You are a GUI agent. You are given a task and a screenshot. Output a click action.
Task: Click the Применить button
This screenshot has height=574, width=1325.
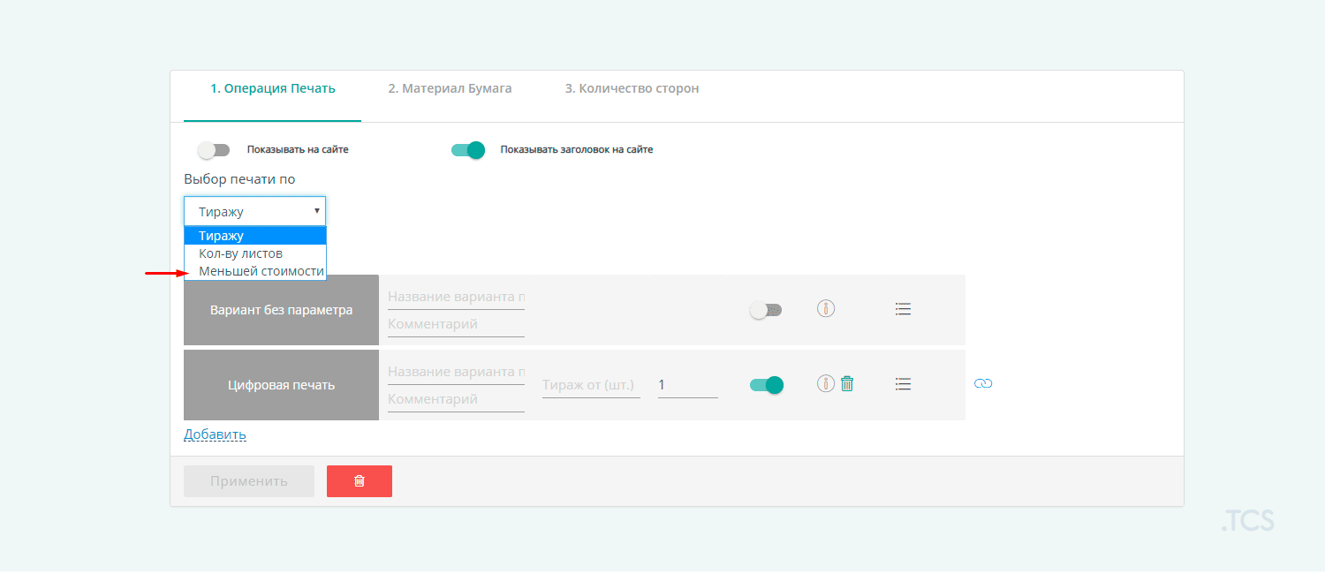[249, 481]
